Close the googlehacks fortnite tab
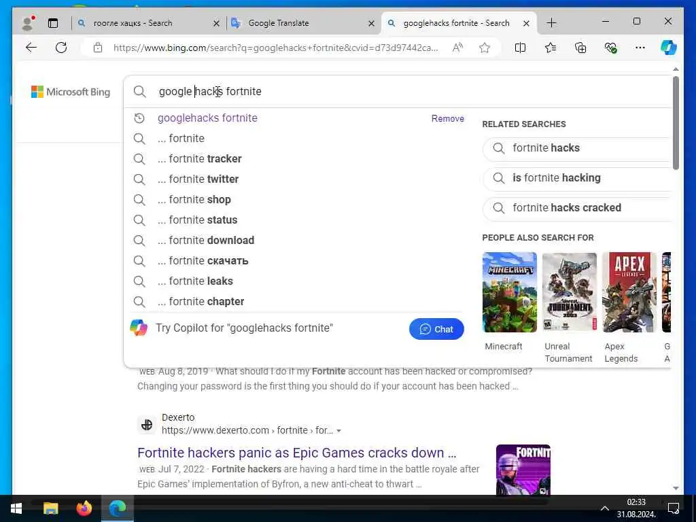The image size is (696, 522). pos(526,23)
